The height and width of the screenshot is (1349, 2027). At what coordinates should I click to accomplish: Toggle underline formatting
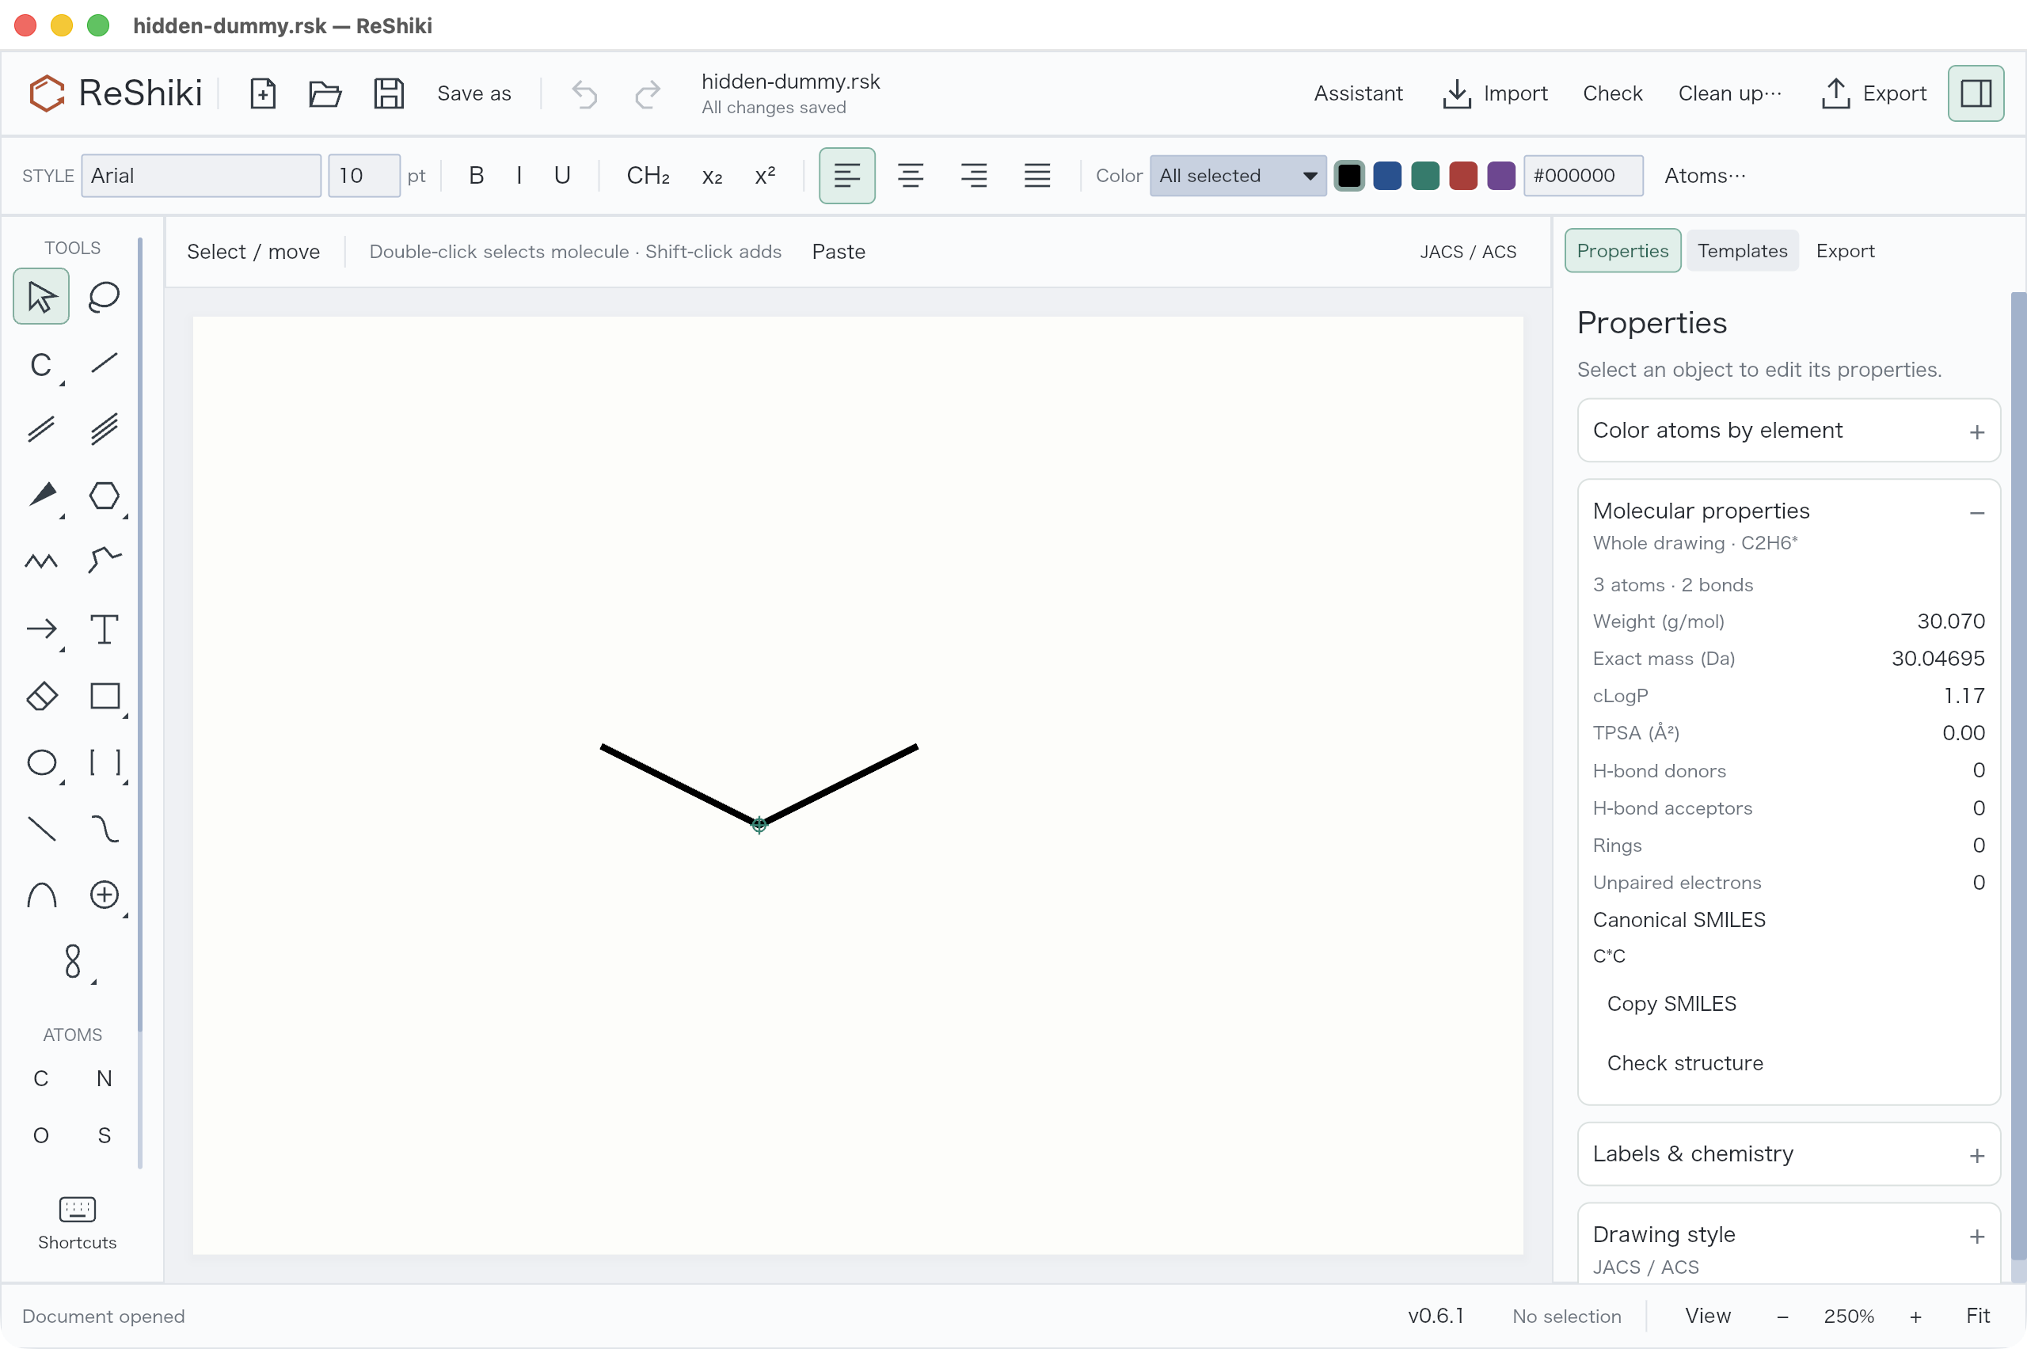[x=562, y=176]
